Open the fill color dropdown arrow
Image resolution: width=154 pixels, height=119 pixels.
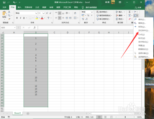coord(39,18)
